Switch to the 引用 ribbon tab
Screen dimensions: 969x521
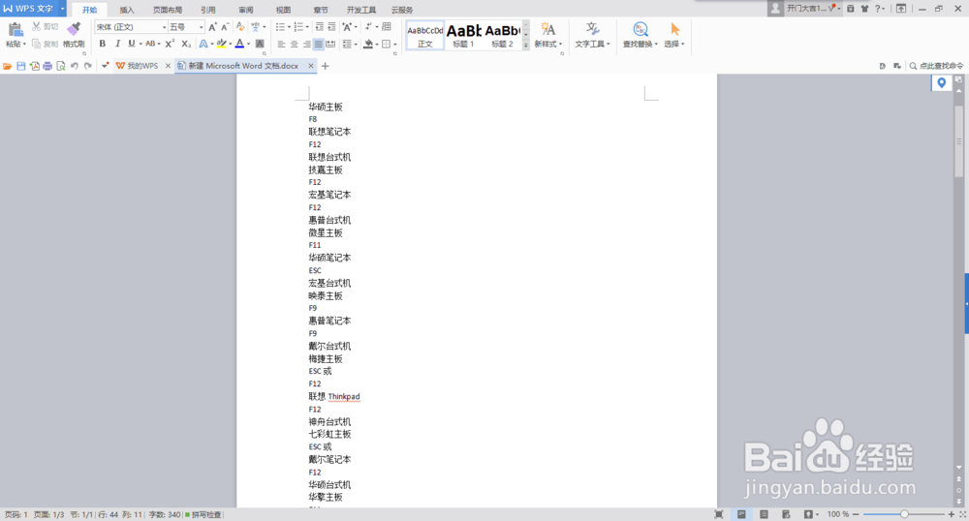(x=208, y=10)
